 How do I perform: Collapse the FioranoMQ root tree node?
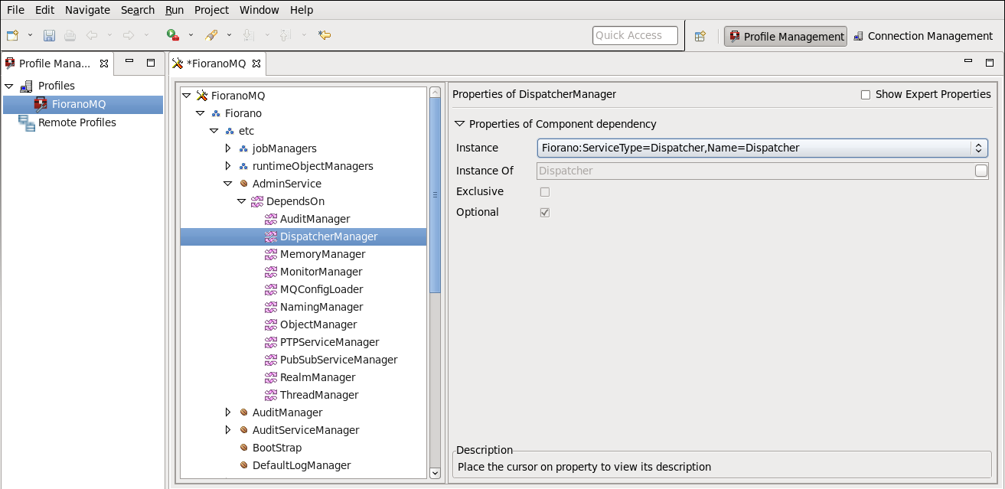click(x=187, y=96)
